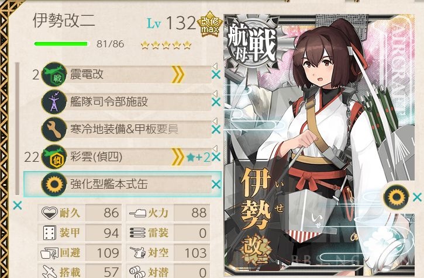
Task: Remove 彩雲(偵四) with its X mark
Action: tap(216, 157)
